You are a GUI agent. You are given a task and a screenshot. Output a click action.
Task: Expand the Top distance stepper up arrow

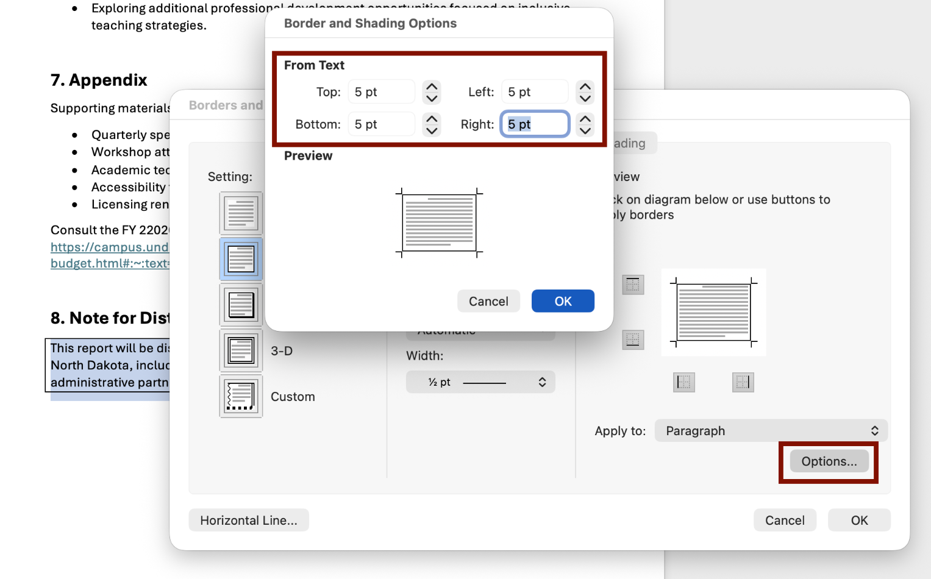[431, 87]
